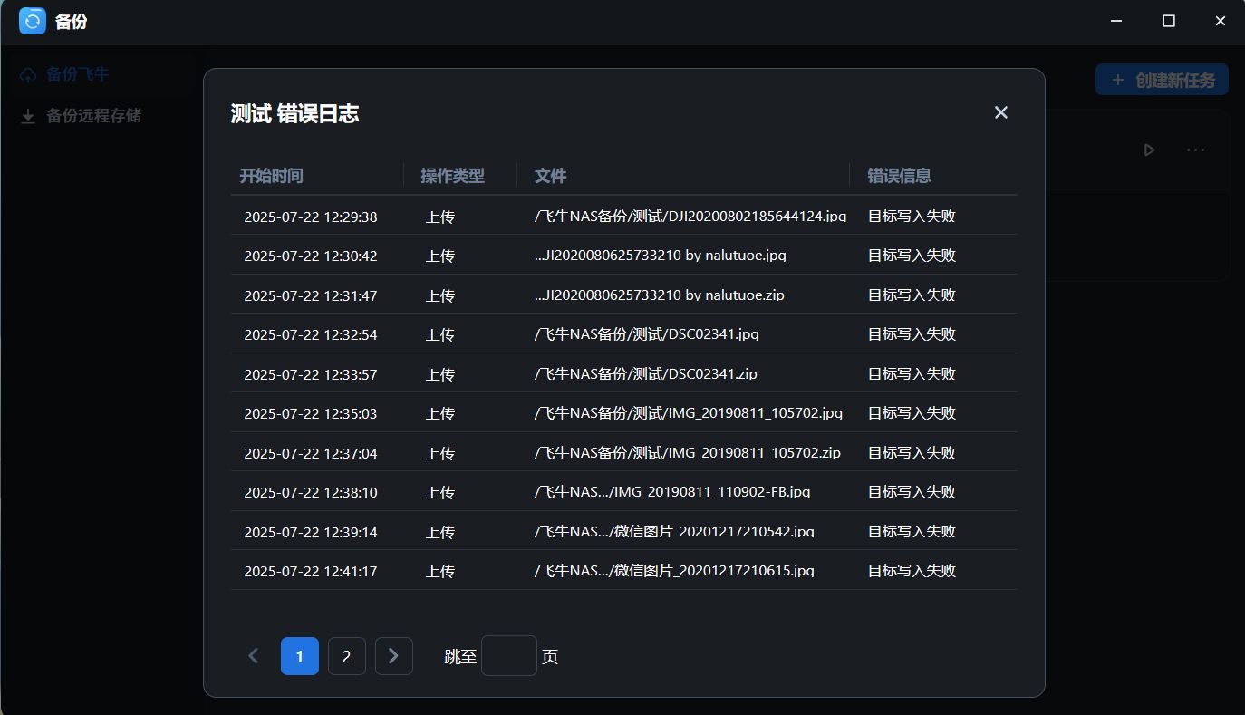Select the row timestamped 2025-07-22 12:39:14
The image size is (1245, 715).
point(623,531)
